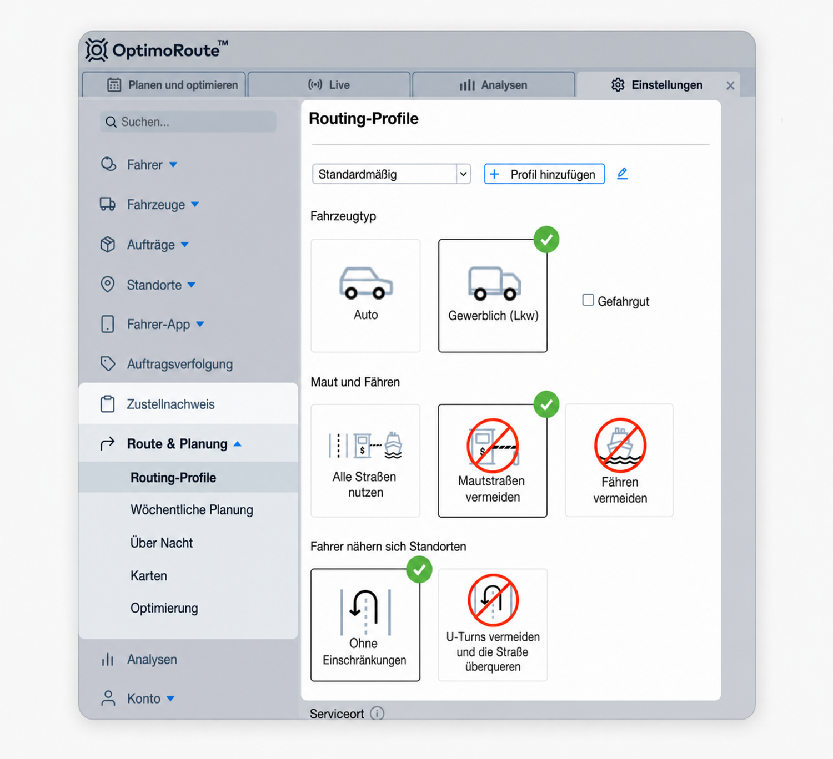Select the Gewerblich (Lkw) vehicle card
The width and height of the screenshot is (833, 759).
pos(493,296)
